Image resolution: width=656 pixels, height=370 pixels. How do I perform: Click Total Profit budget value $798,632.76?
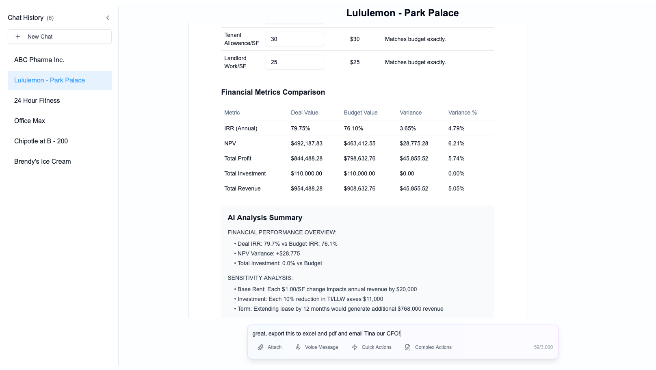[359, 158]
